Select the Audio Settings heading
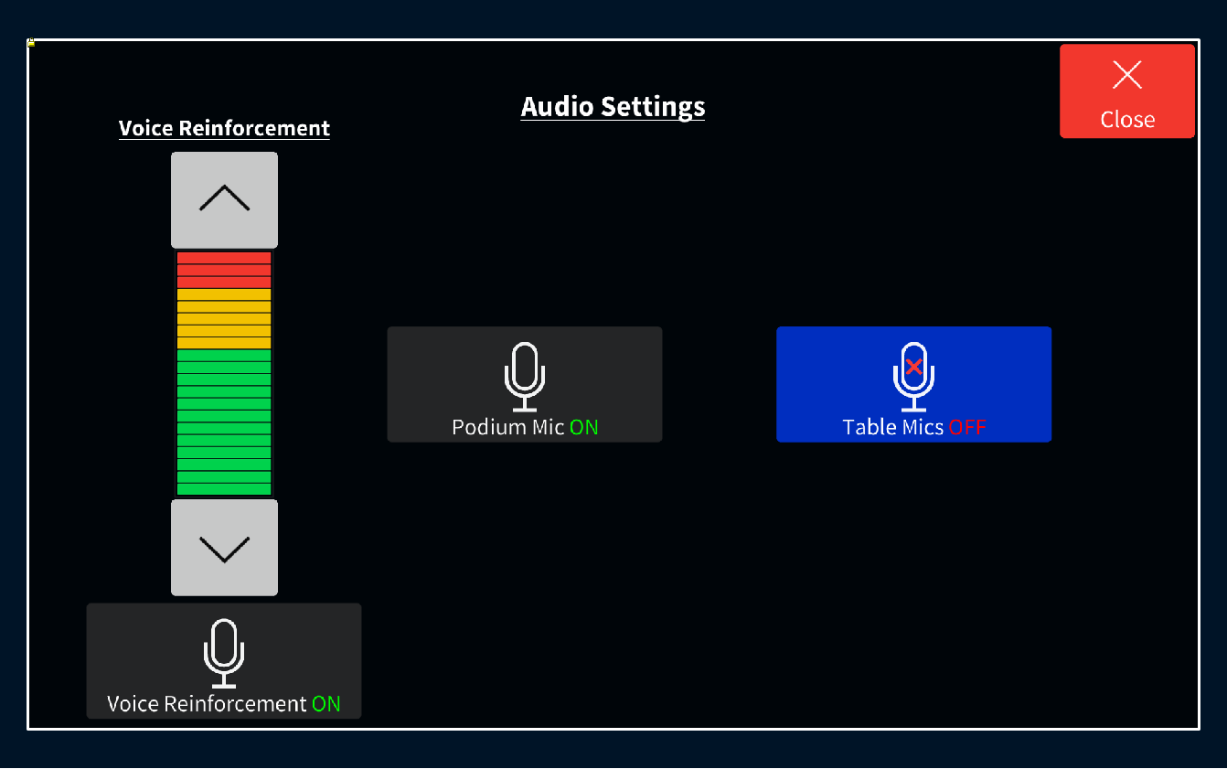Screen dimensions: 1227x769 tap(613, 106)
